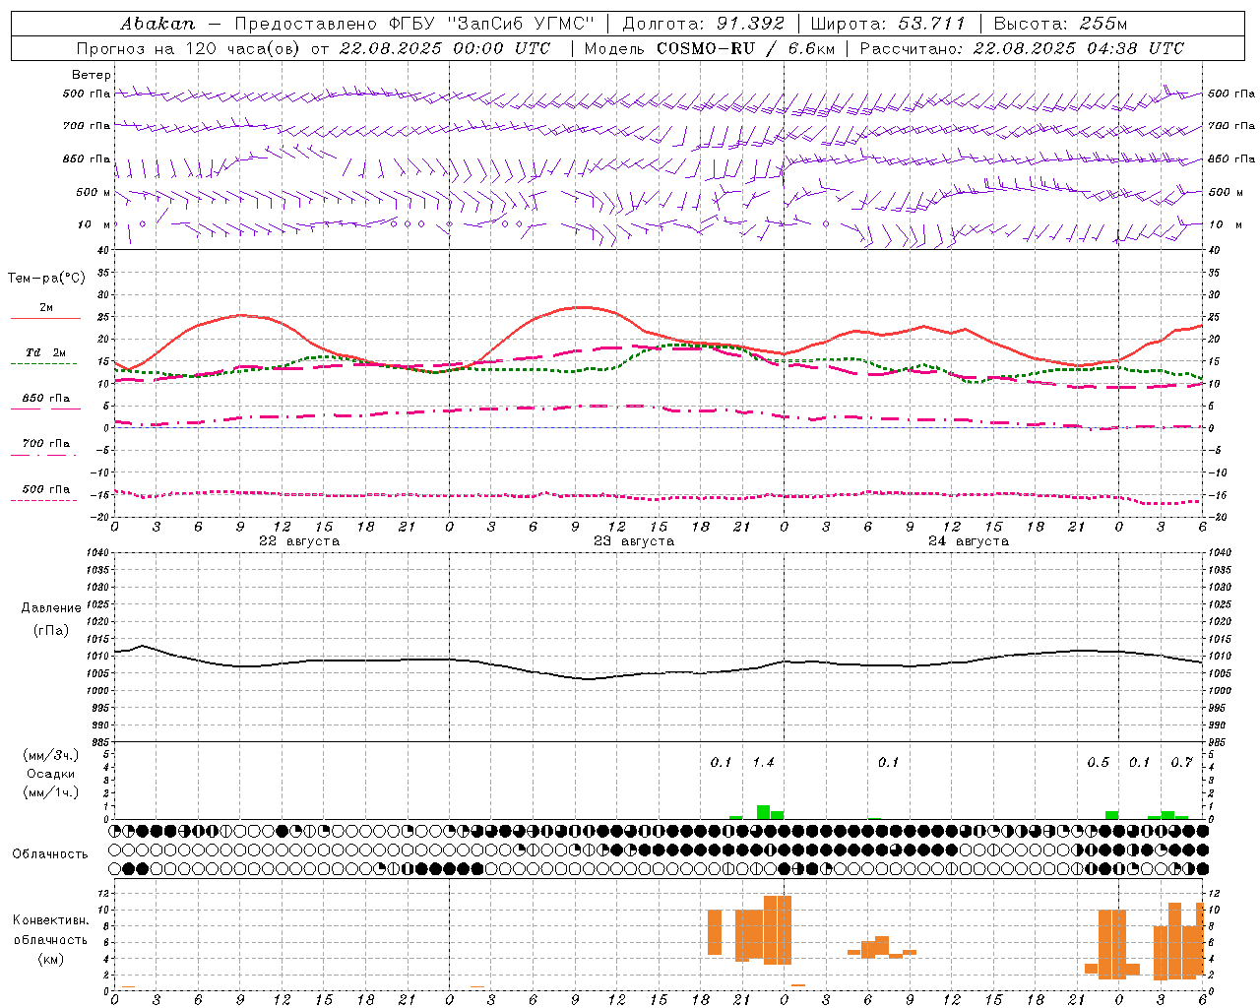Click the "Давление" pressure panel label
Screen dimensions: 1260x1008
pyautogui.click(x=51, y=608)
